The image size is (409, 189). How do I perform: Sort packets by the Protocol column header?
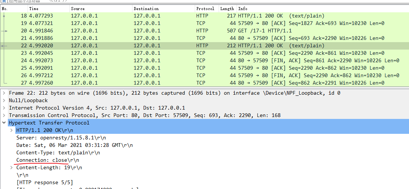pyautogui.click(x=205, y=9)
